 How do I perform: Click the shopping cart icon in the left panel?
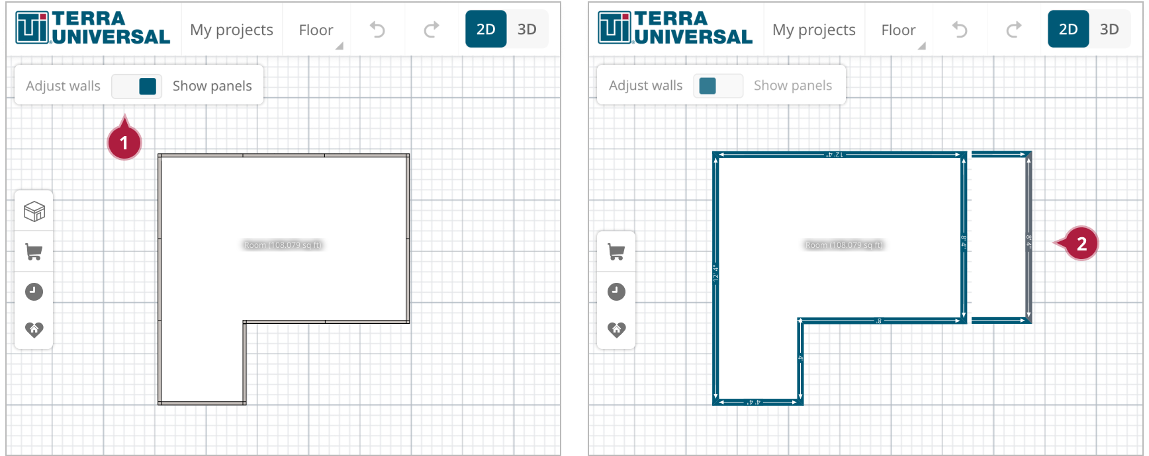point(34,252)
